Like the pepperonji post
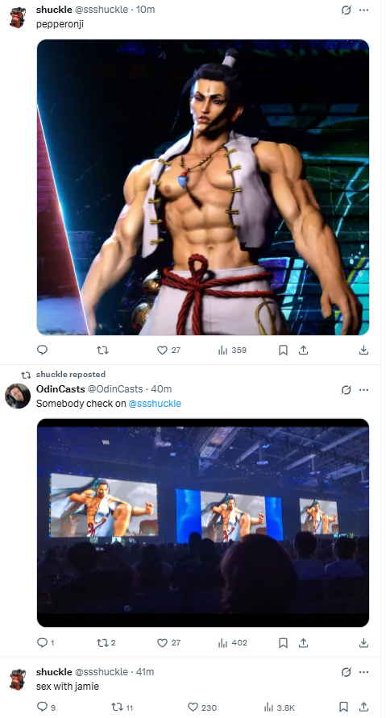The image size is (390, 718). tap(168, 351)
